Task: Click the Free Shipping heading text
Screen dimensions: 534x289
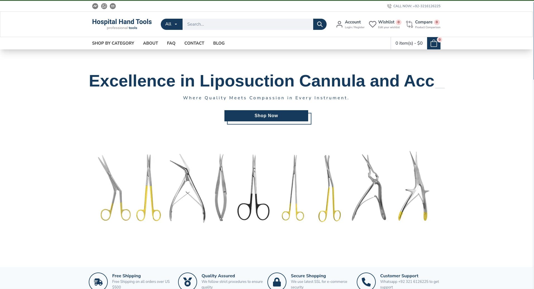Action: point(126,276)
